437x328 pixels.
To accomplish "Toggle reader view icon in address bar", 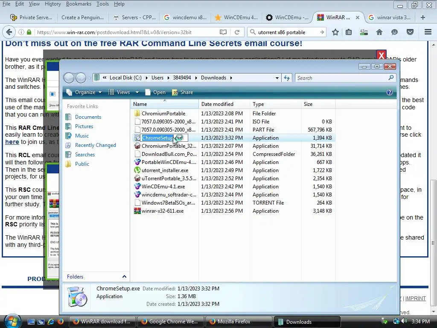I will (x=223, y=32).
